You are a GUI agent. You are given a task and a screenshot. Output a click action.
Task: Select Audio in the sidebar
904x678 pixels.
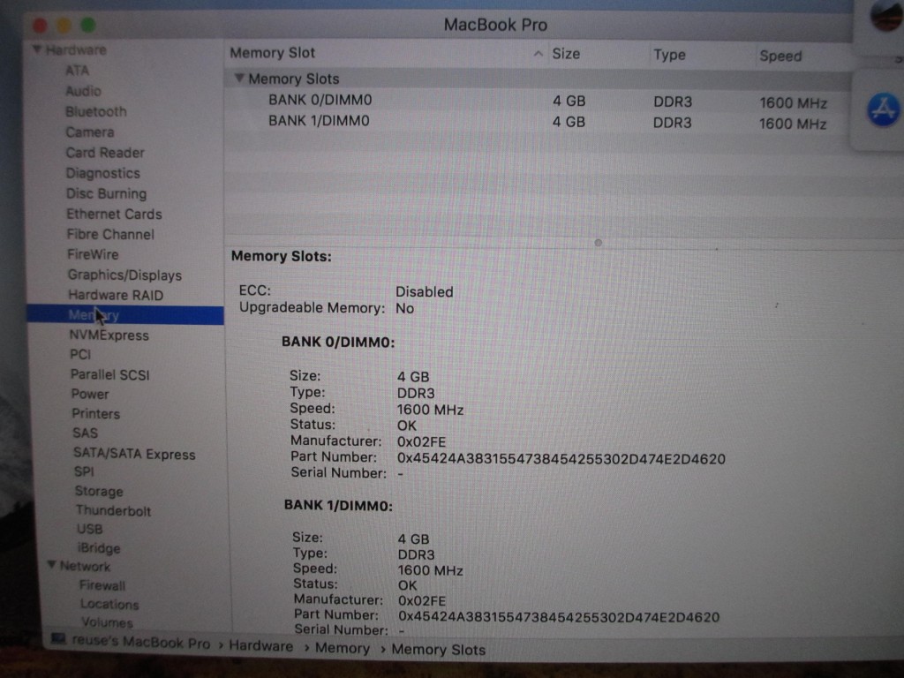[84, 91]
